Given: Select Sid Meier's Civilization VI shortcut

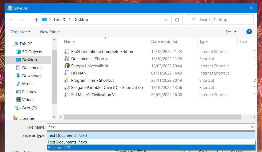Looking at the screenshot, I should (x=93, y=95).
